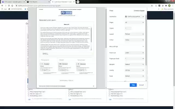Tick right column Add bold tags checkbox
The height and width of the screenshot is (109, 175).
[x=109, y=96]
